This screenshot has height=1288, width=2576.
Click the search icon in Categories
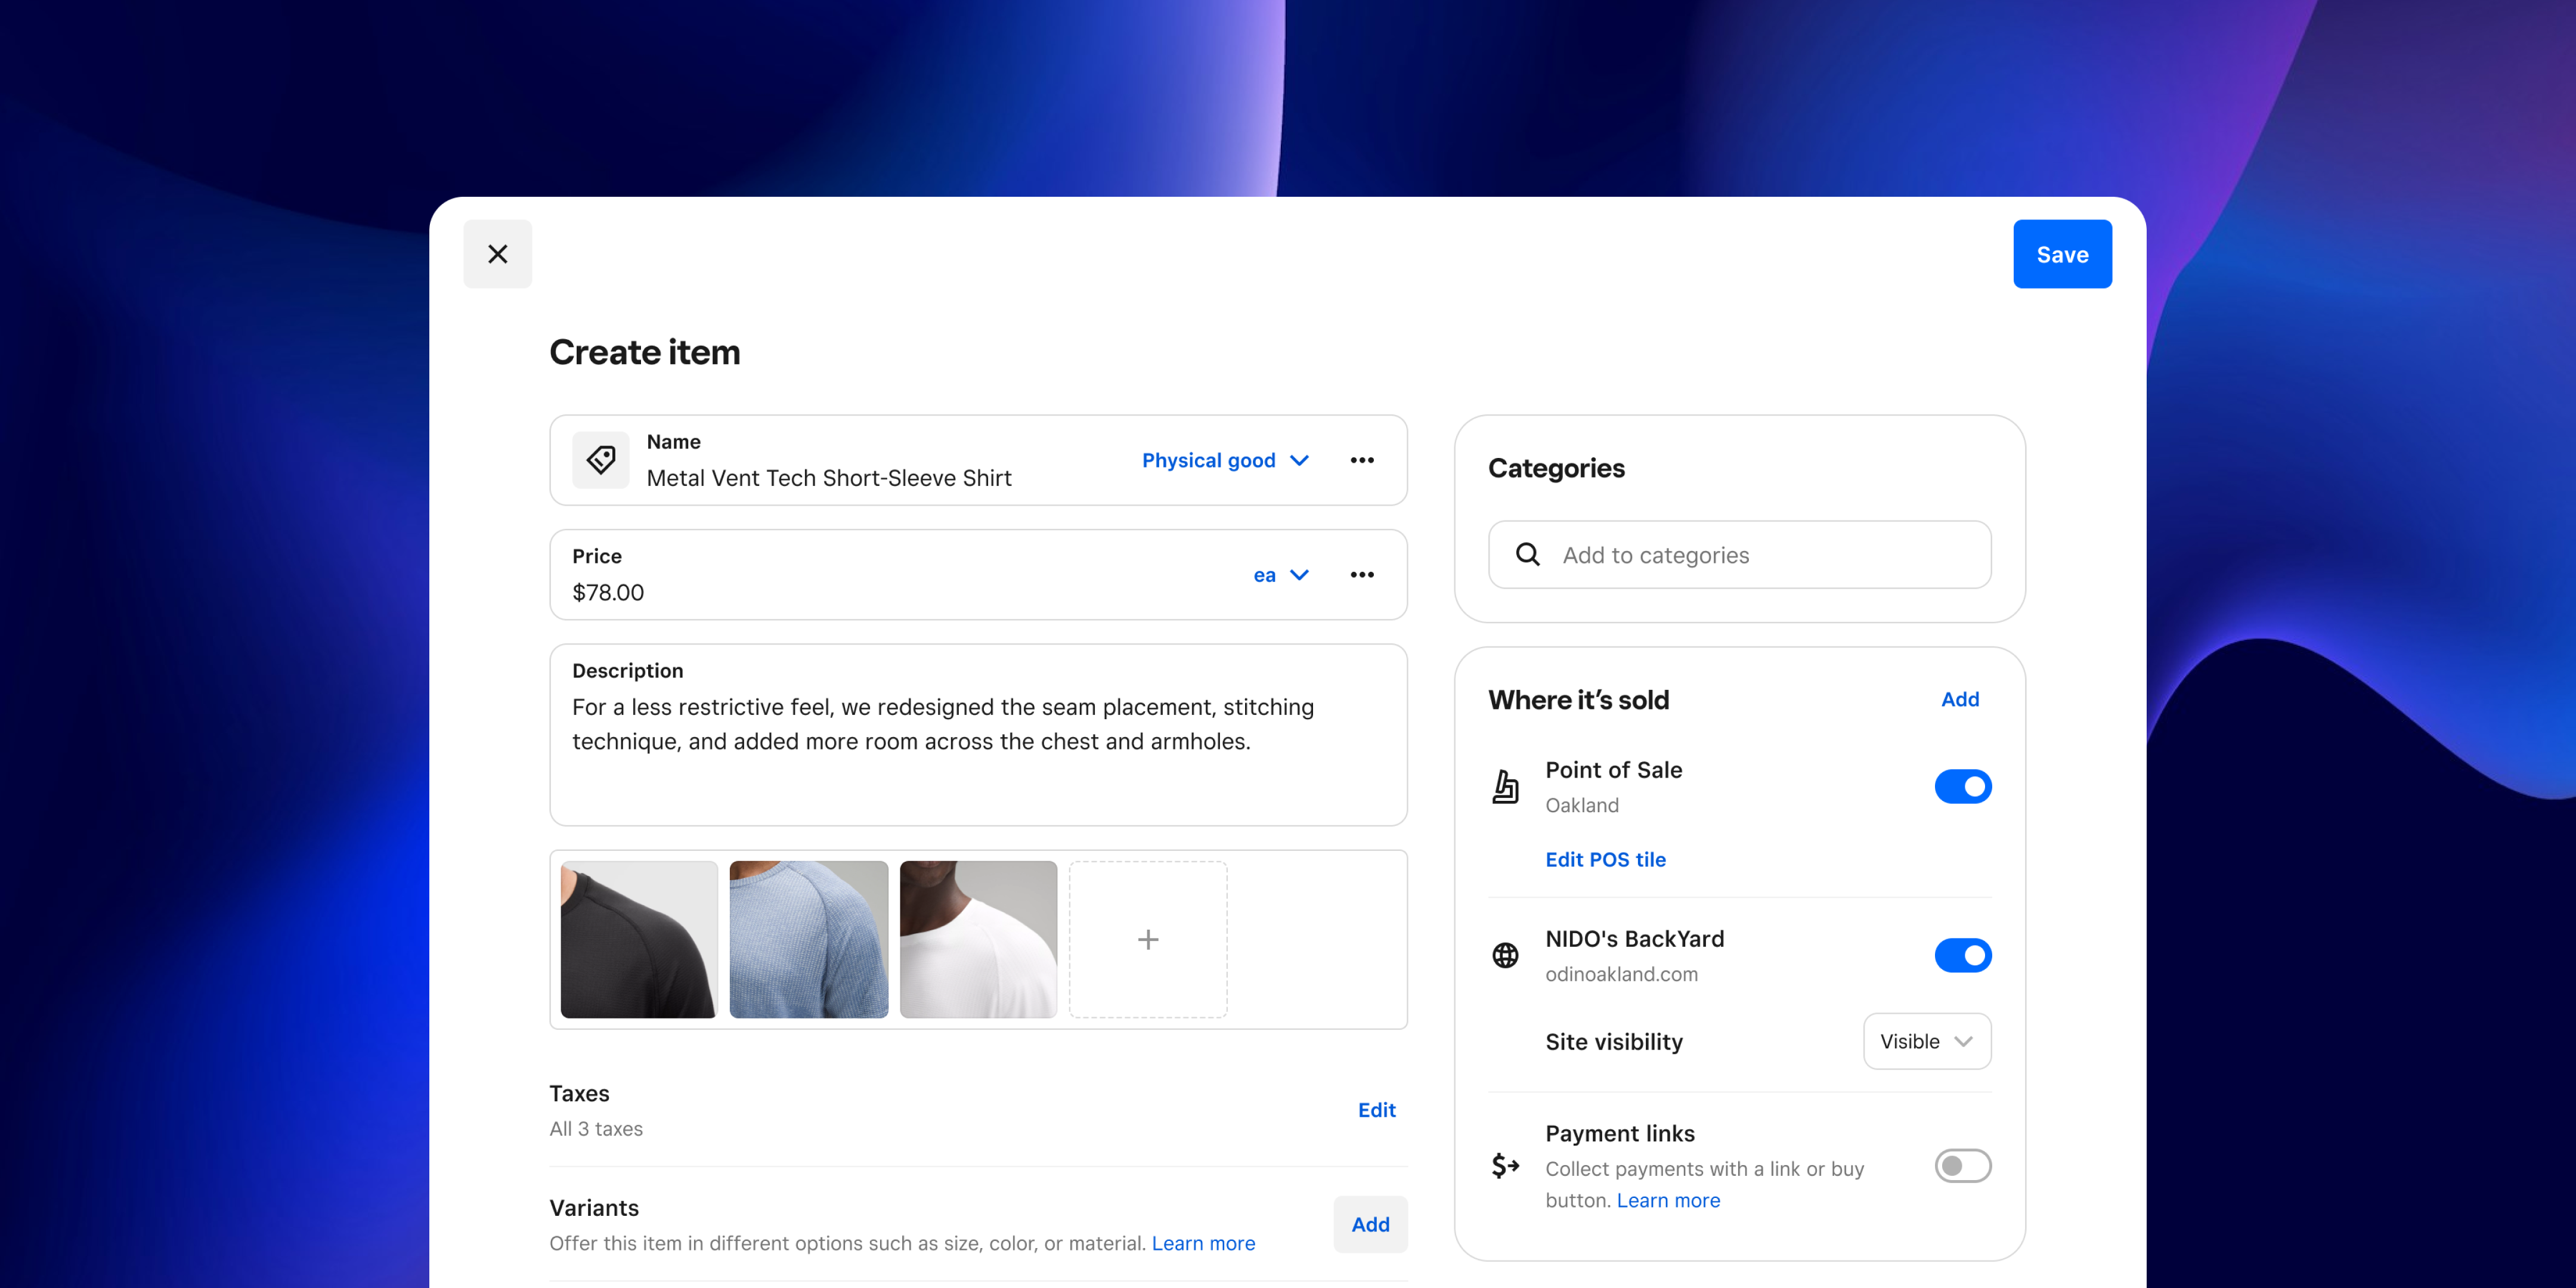coord(1528,554)
